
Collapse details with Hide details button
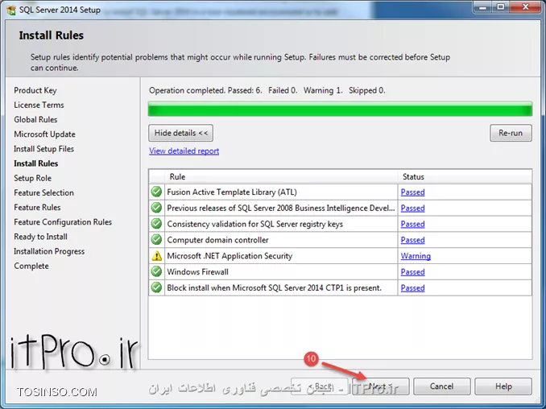click(x=180, y=133)
